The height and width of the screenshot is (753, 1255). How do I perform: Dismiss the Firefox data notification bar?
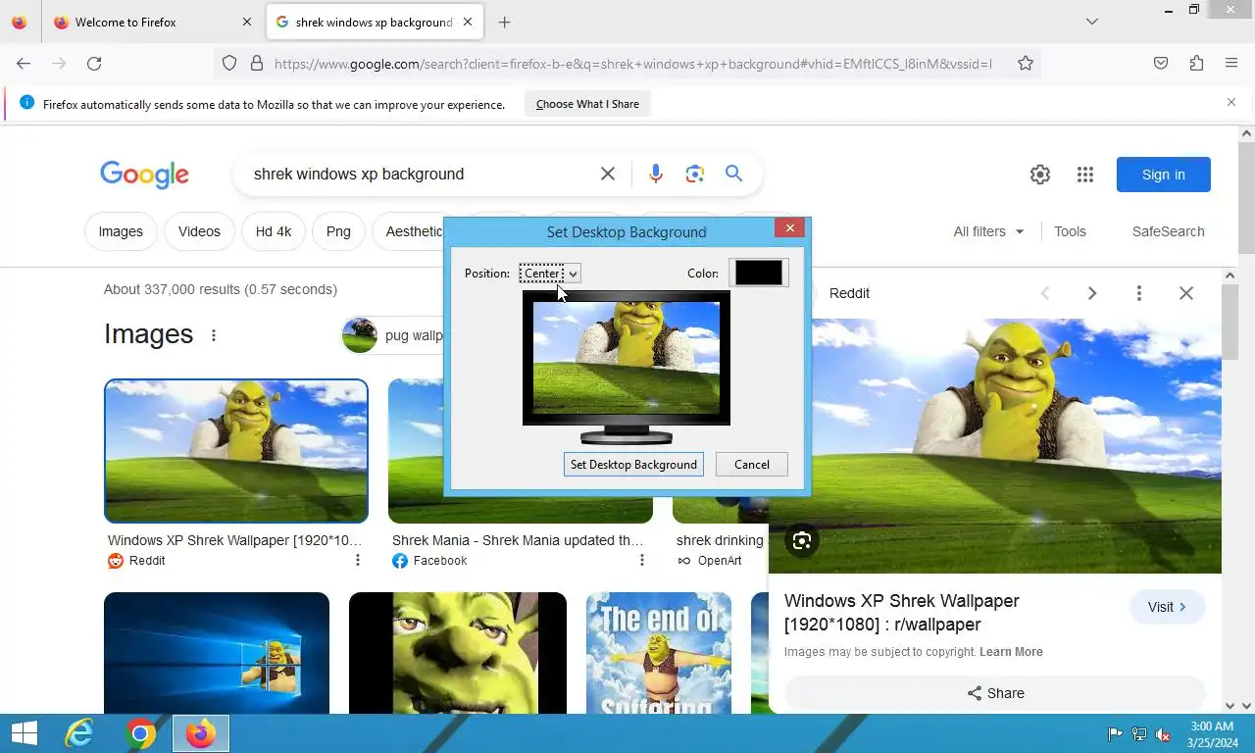point(1231,102)
